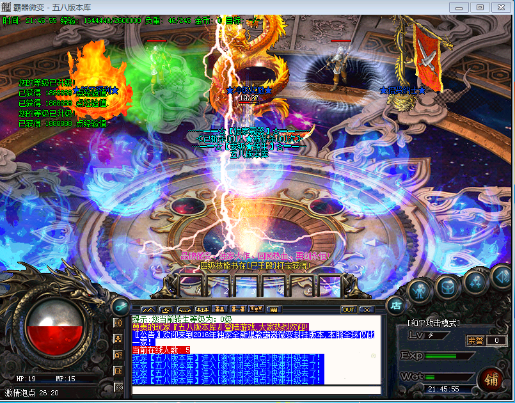Close the 霸器微变 game window
515x403 pixels.
[501, 7]
